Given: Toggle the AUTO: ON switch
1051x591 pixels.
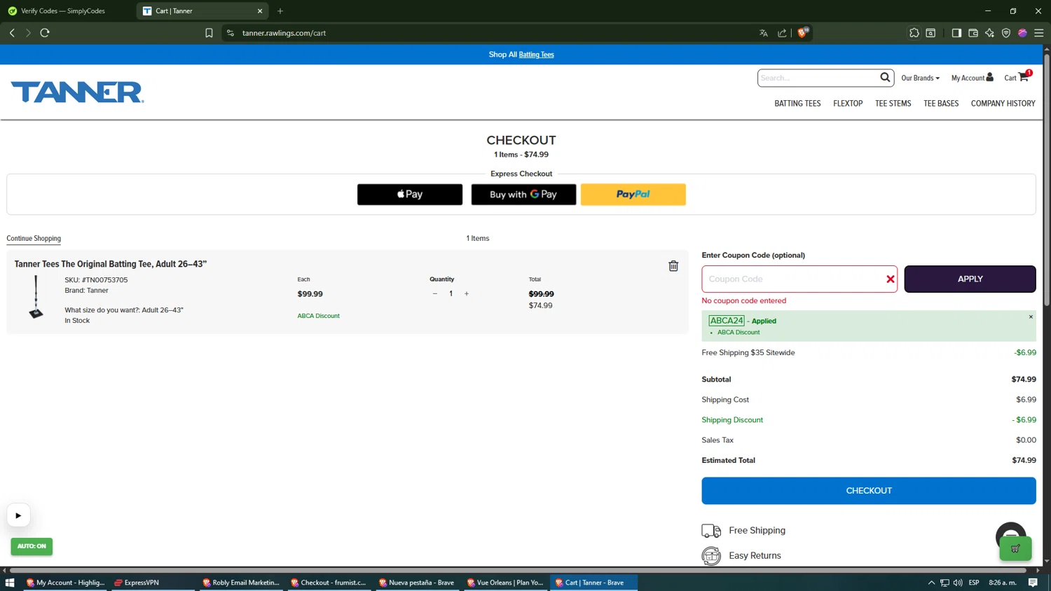Looking at the screenshot, I should [32, 546].
